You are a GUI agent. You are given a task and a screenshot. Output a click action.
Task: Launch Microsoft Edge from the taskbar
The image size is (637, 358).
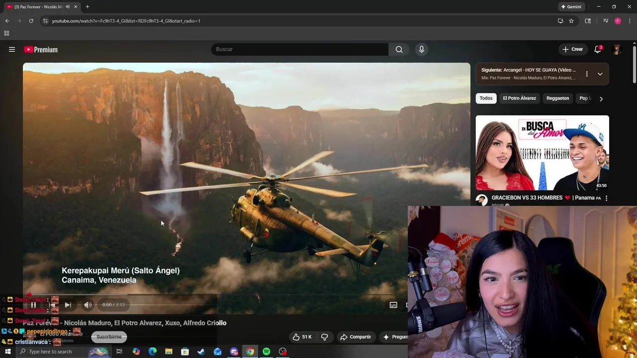(x=152, y=352)
